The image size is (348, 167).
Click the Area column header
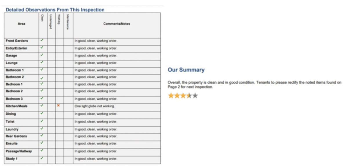point(21,24)
